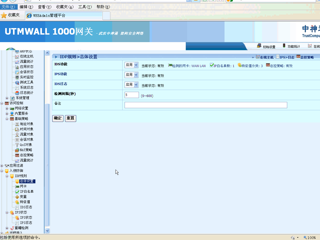Screen dimensions: 320x240
Task: Click the 测试工具 icon in sidebar
Action: (x=17, y=82)
